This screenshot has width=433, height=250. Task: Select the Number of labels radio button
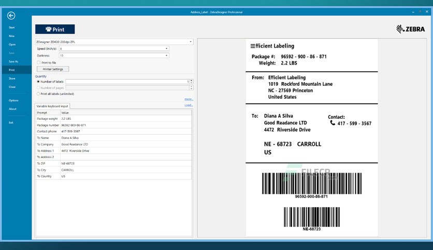pos(38,82)
